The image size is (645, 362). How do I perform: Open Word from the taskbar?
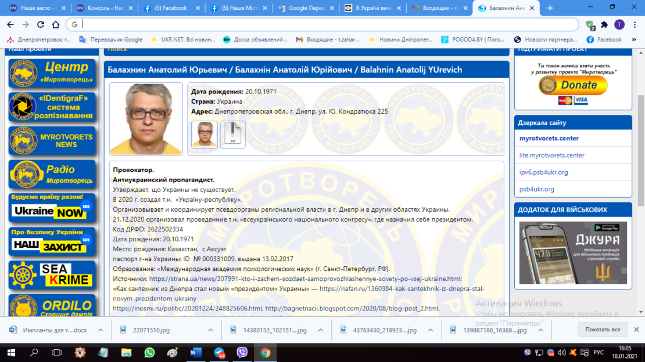coord(196,353)
